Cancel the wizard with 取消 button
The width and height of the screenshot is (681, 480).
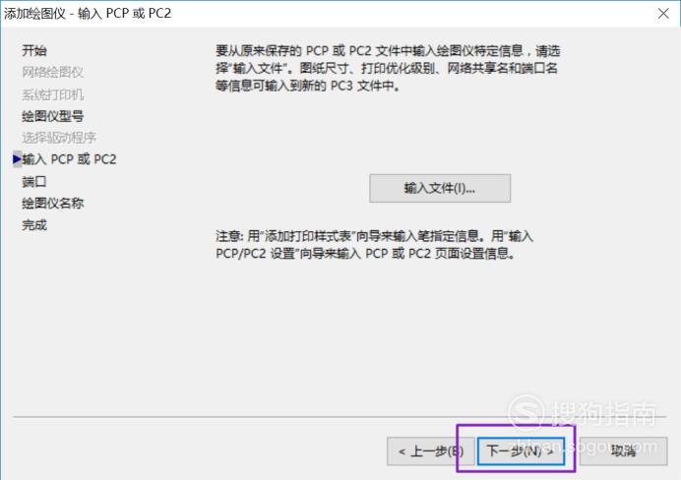click(x=624, y=451)
